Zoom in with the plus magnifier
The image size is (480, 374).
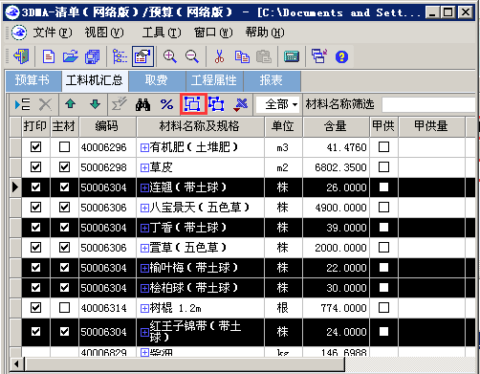click(170, 56)
